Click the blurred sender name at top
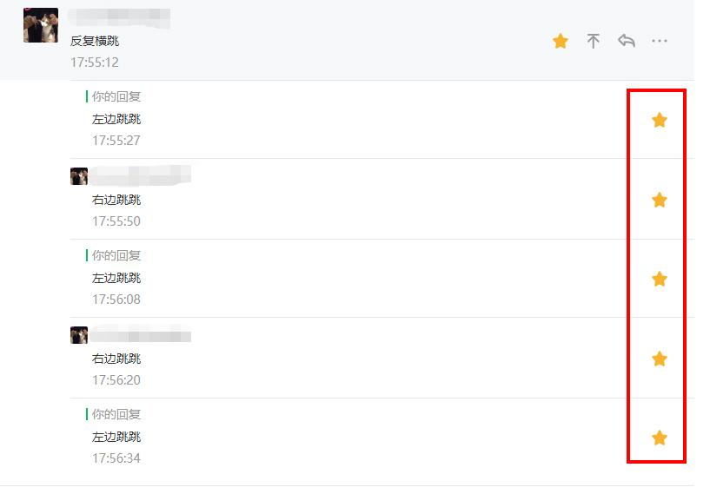 pos(120,17)
